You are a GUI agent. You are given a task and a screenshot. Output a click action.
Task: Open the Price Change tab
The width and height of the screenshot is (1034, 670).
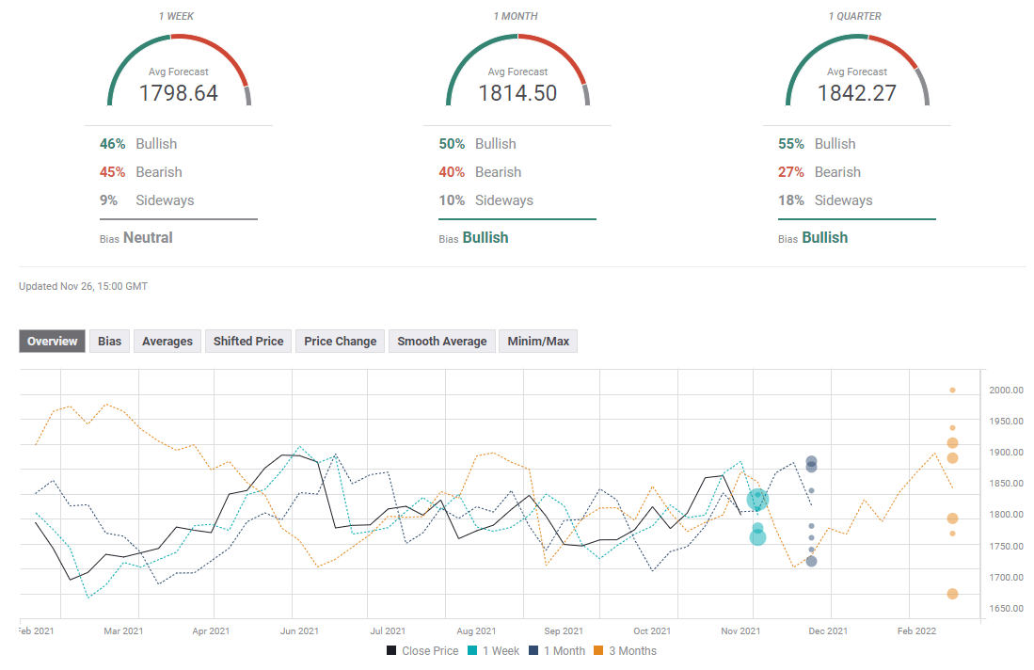(x=340, y=342)
